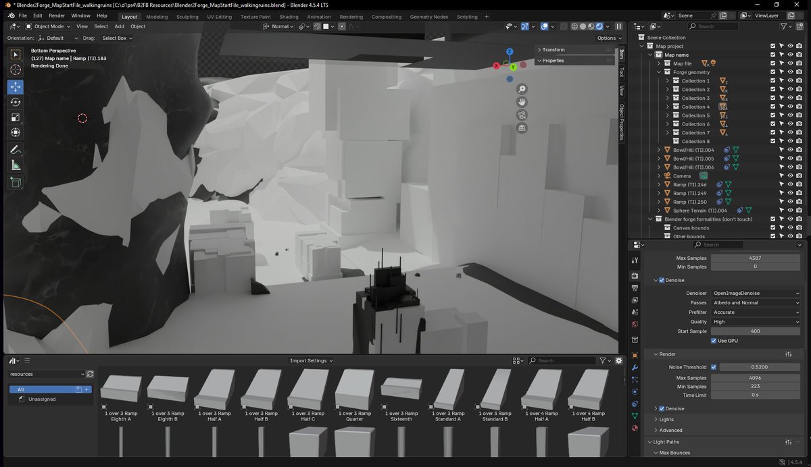The image size is (811, 467).
Task: Open the World properties tab icon
Action: click(x=635, y=324)
